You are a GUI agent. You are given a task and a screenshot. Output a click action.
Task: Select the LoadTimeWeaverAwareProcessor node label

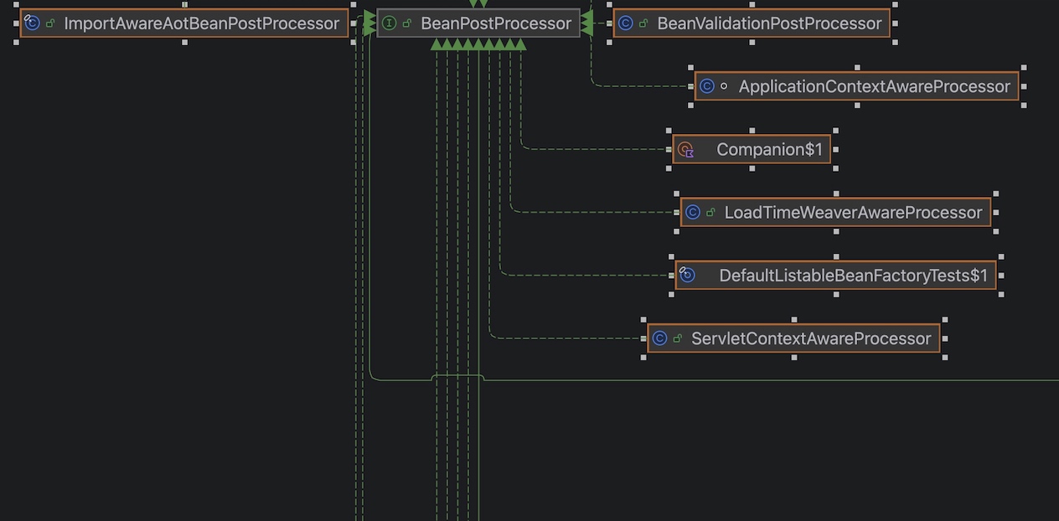852,213
